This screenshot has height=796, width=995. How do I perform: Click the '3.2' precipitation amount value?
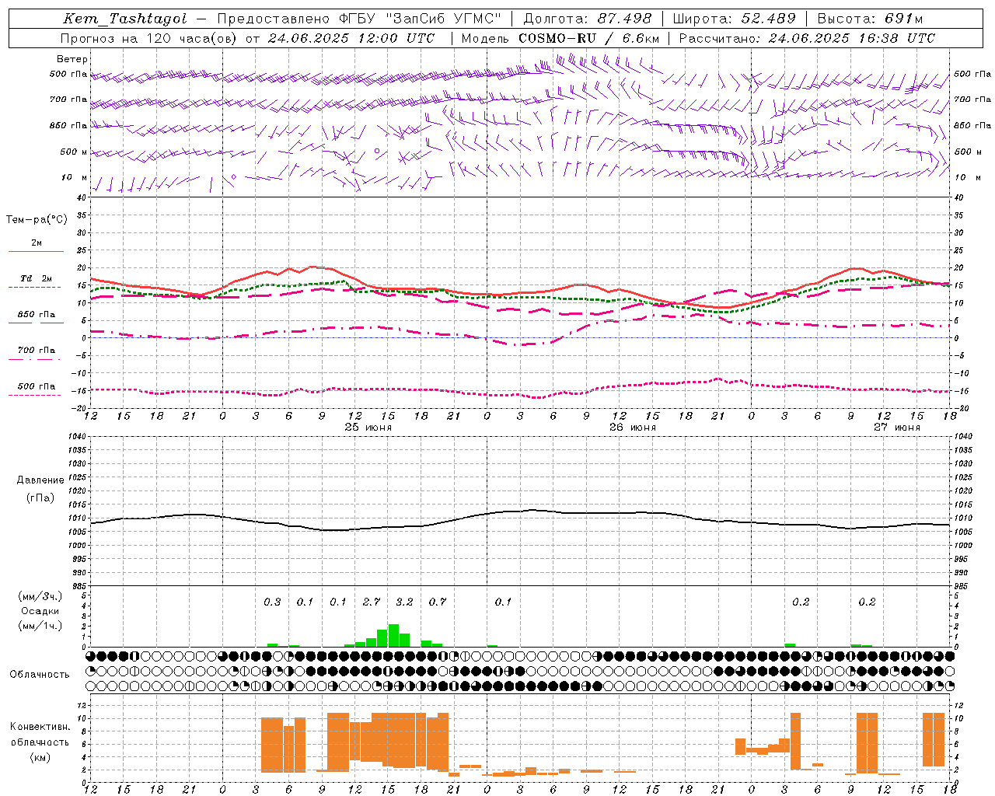tap(404, 602)
